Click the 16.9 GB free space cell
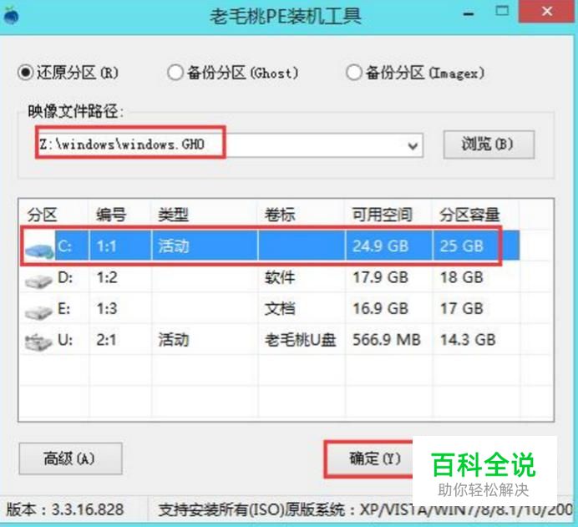 coord(381,308)
